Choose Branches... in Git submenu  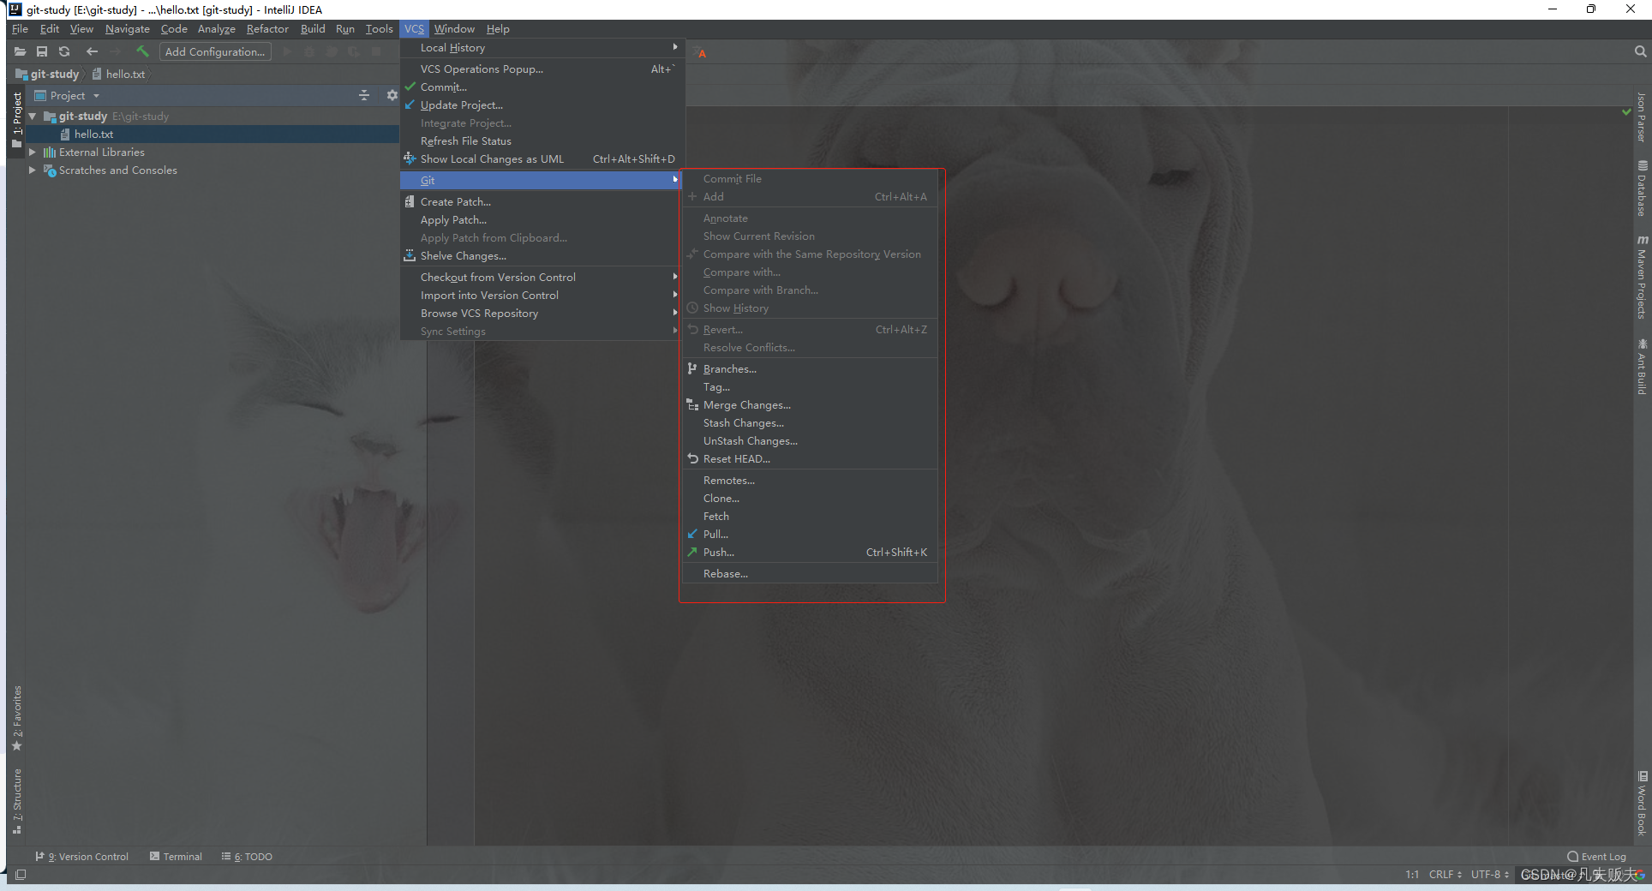pos(810,368)
